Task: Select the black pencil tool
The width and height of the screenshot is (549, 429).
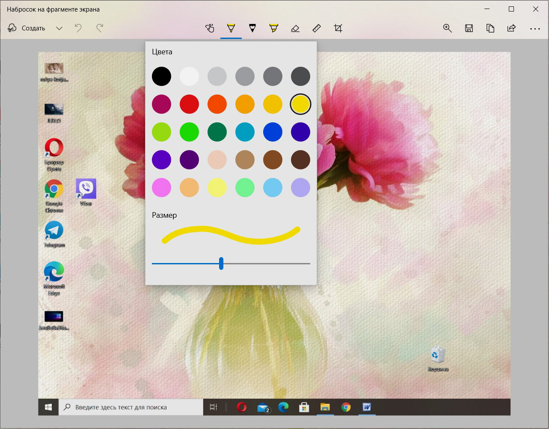Action: [x=252, y=28]
